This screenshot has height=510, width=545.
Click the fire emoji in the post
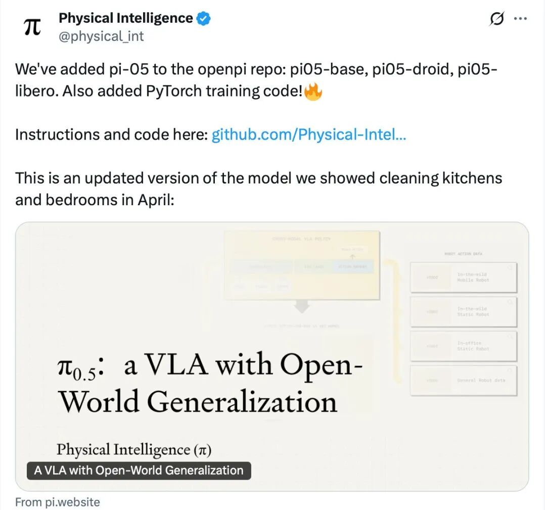point(313,92)
